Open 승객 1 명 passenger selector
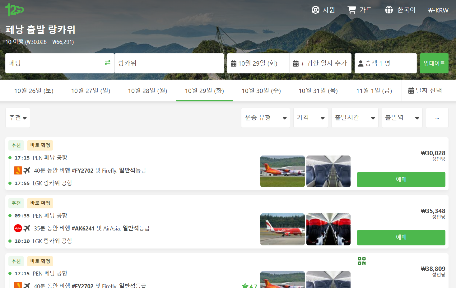Image resolution: width=456 pixels, height=288 pixels. pyautogui.click(x=385, y=63)
